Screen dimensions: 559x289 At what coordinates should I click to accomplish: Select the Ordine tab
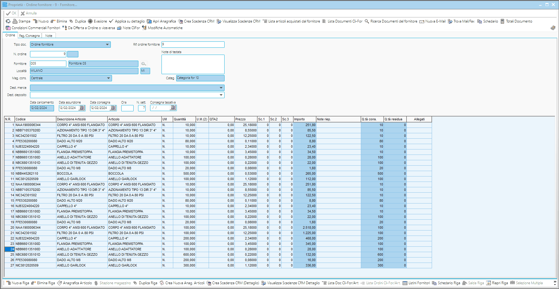coord(10,35)
